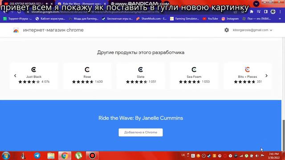Open the Rose theme title
Screen dimensions: 285x160
click(87, 77)
